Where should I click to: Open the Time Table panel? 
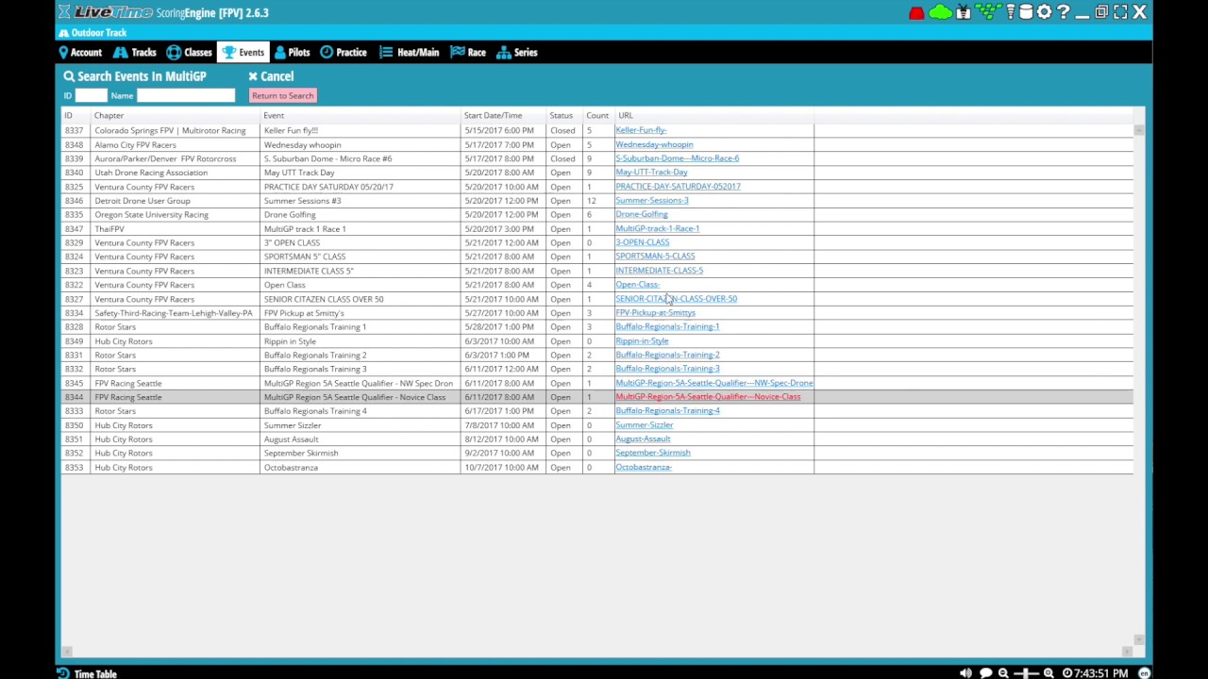87,673
